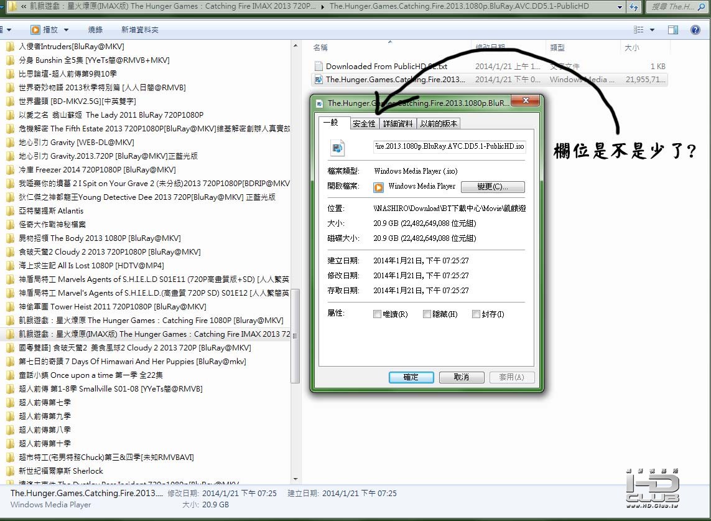
Task: Click the file type icon in properties dialog
Action: [337, 148]
